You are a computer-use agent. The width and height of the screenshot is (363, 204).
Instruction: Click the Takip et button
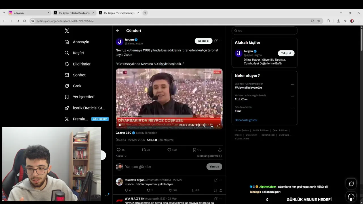[x=286, y=53]
